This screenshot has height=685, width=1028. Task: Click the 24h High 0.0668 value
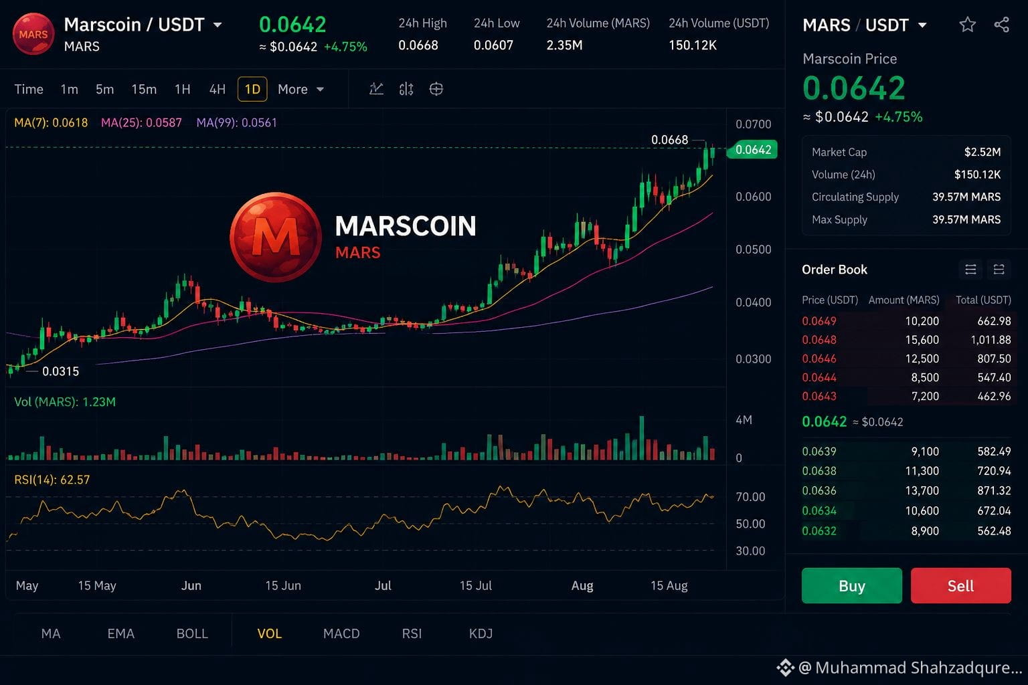click(418, 45)
